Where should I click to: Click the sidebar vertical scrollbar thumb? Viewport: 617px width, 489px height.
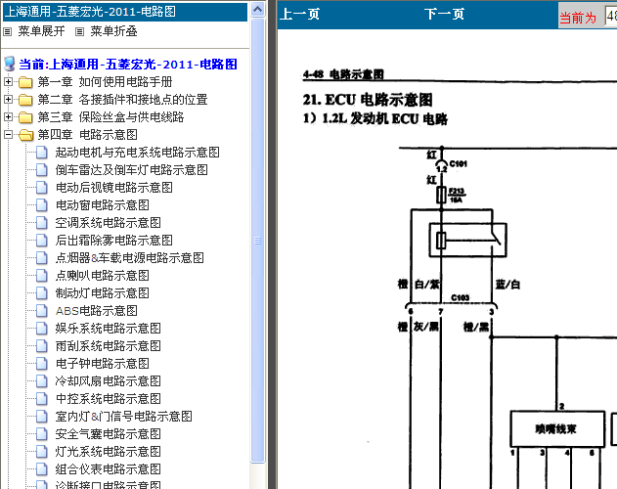258,241
